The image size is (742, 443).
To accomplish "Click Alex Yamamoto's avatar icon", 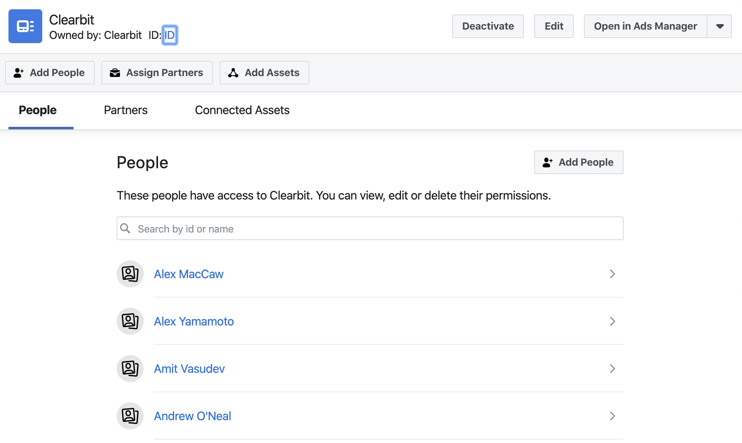I will (x=130, y=321).
